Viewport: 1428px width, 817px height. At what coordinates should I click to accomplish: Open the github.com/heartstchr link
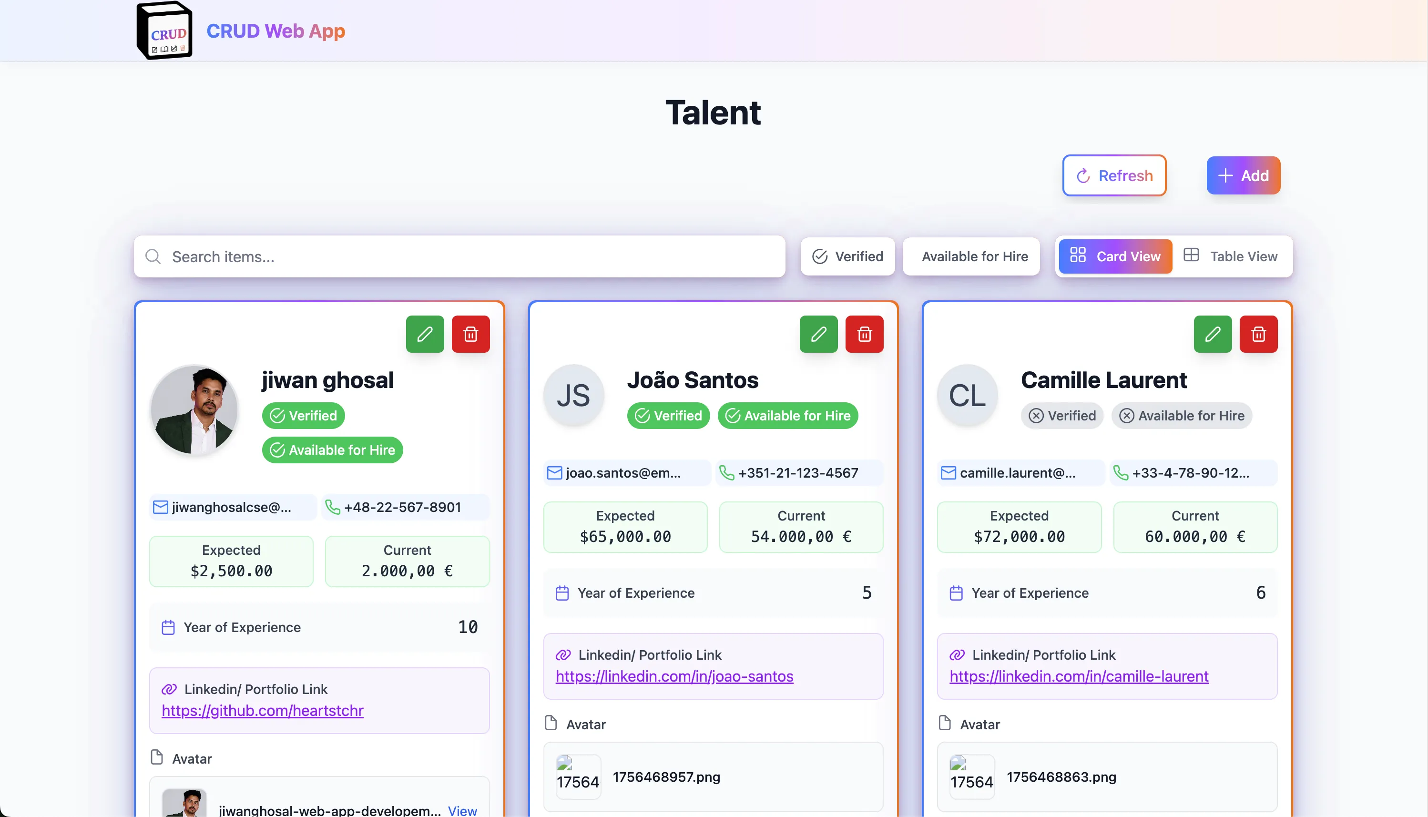click(x=263, y=710)
